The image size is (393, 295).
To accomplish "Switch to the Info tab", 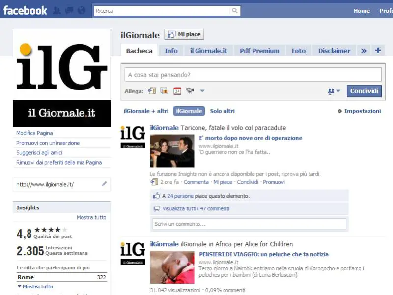I will pyautogui.click(x=171, y=51).
